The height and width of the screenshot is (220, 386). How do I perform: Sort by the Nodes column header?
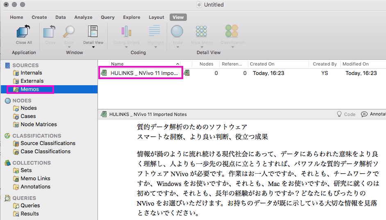point(206,64)
